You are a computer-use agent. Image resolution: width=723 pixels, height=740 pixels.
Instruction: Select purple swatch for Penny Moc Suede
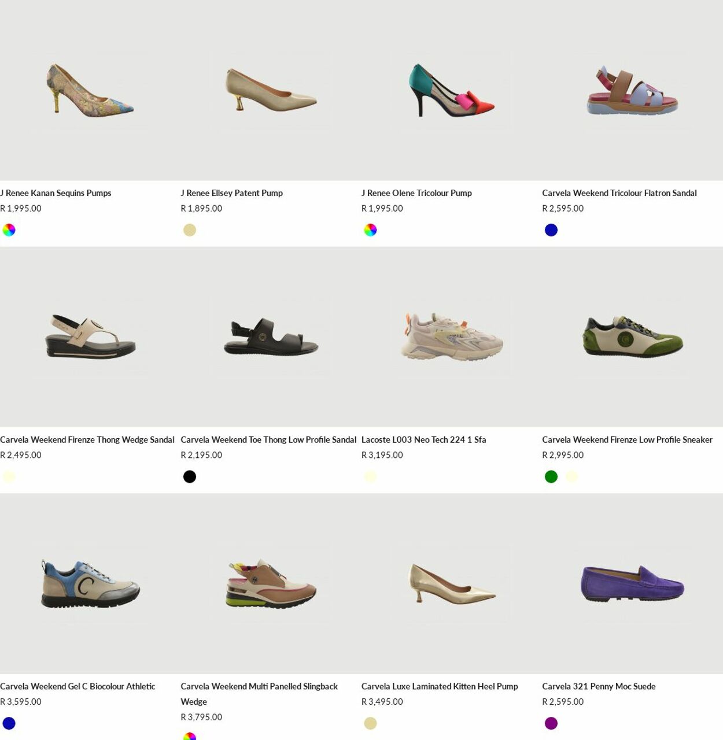[x=551, y=724]
